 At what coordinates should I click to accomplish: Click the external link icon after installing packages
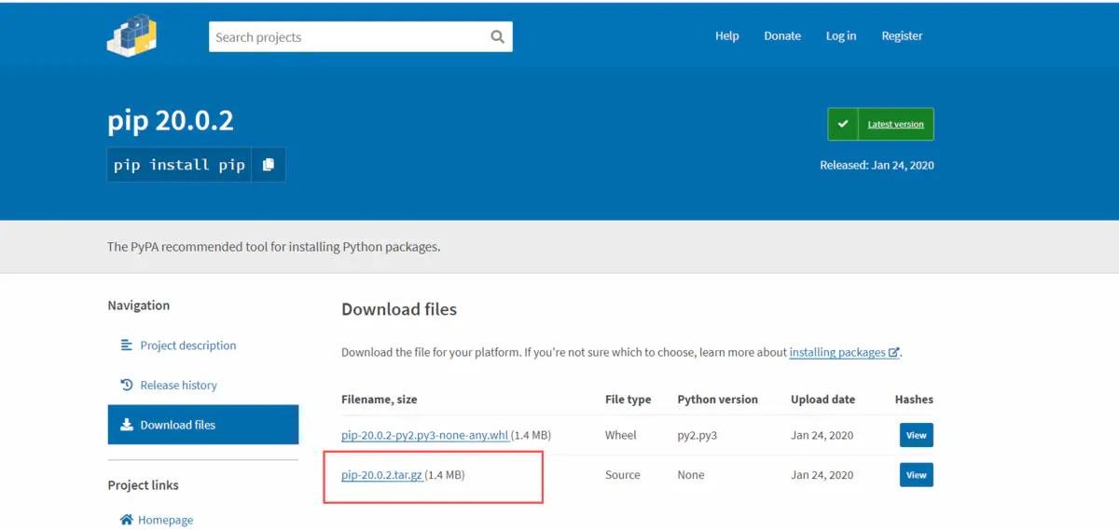tap(893, 353)
